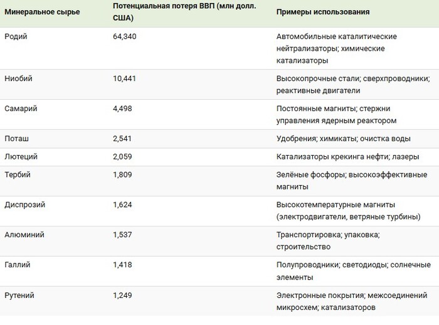This screenshot has width=439, height=325.
Task: Select the "Ниобий" mineral name cell
Action: 18,78
